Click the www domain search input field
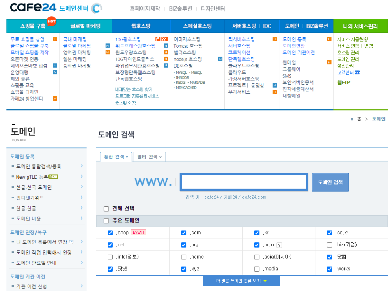Screen dimensions: 392x291 [244, 182]
